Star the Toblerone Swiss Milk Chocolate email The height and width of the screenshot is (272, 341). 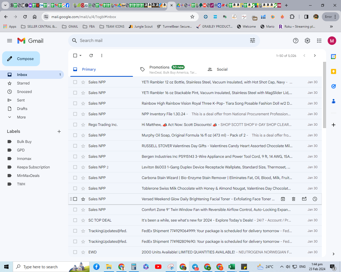(x=83, y=188)
